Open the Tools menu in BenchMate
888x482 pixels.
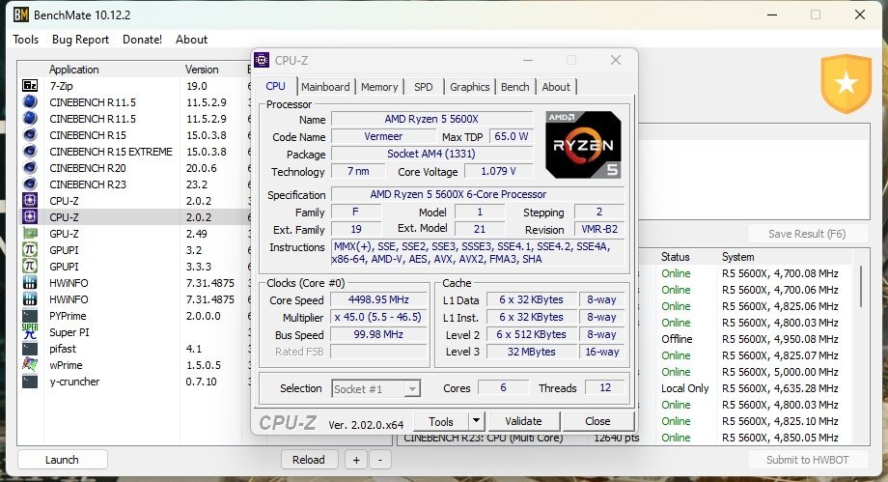click(x=25, y=40)
